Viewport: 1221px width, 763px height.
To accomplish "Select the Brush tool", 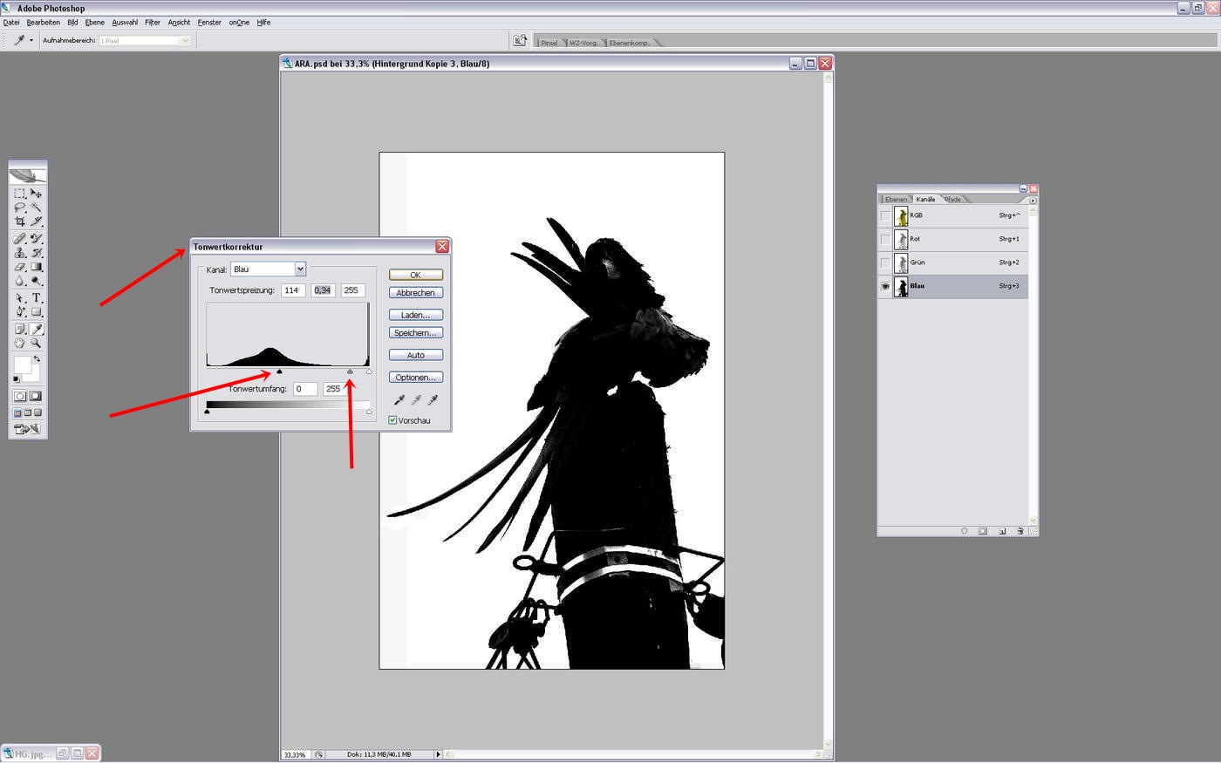I will [x=36, y=238].
